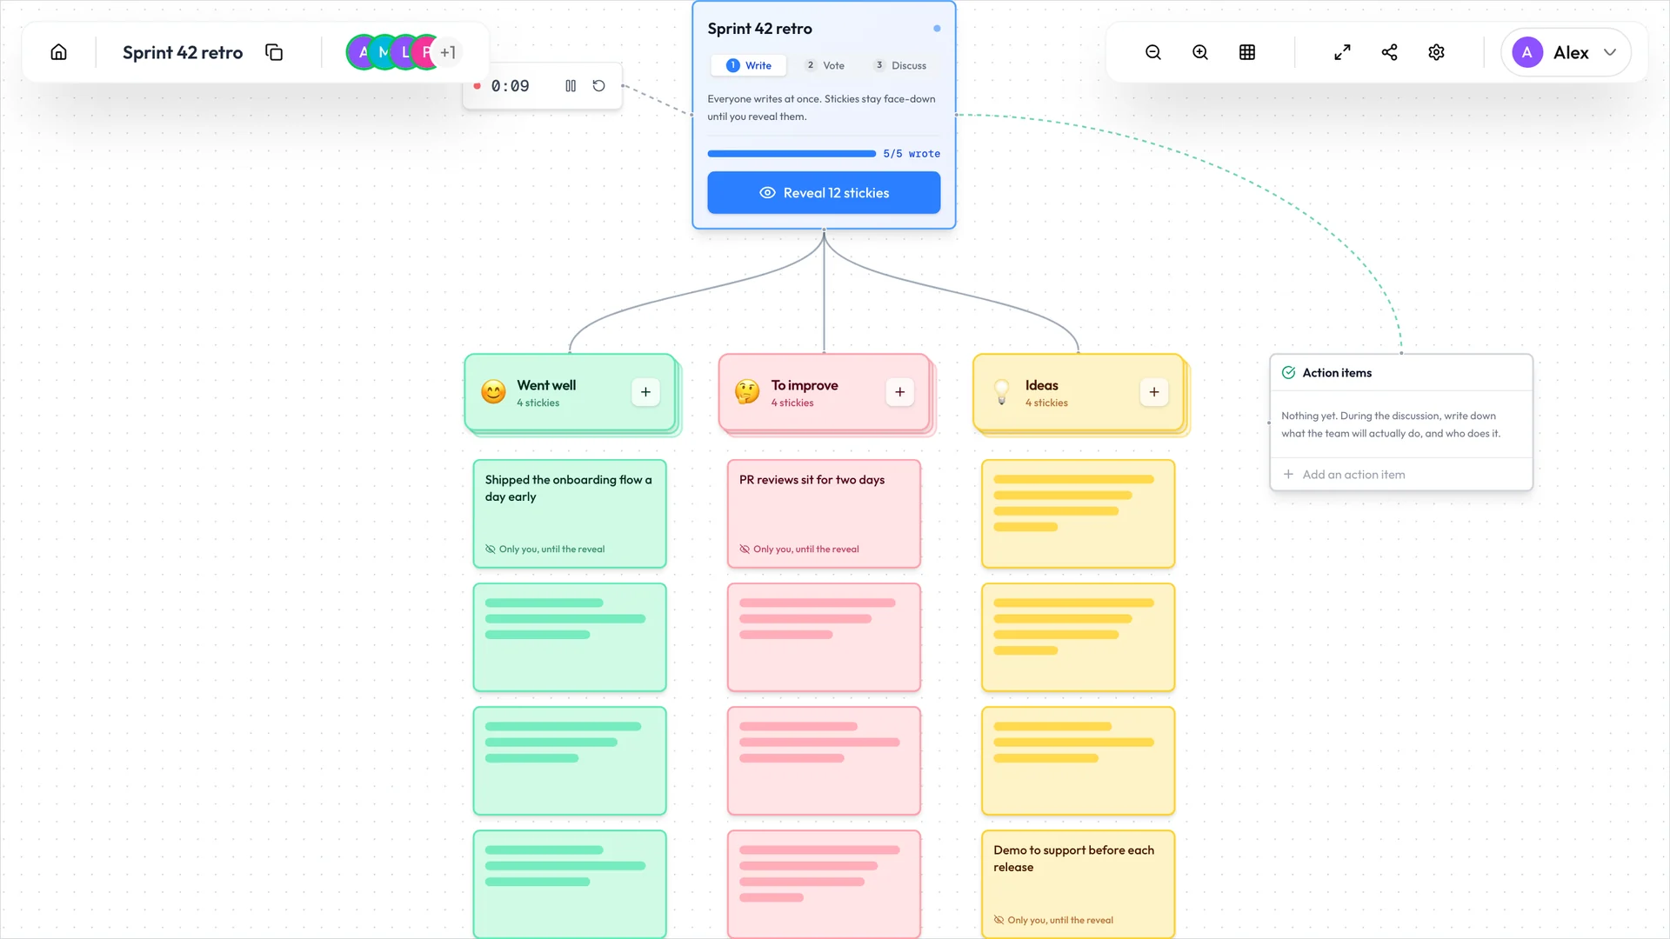
Task: Select the '4 stickies' count under Ideas
Action: coord(1046,403)
